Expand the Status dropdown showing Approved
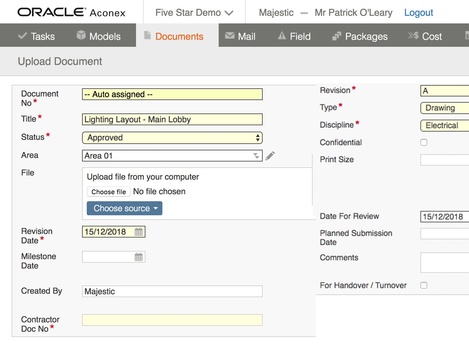This screenshot has height=351, width=469. pos(172,138)
